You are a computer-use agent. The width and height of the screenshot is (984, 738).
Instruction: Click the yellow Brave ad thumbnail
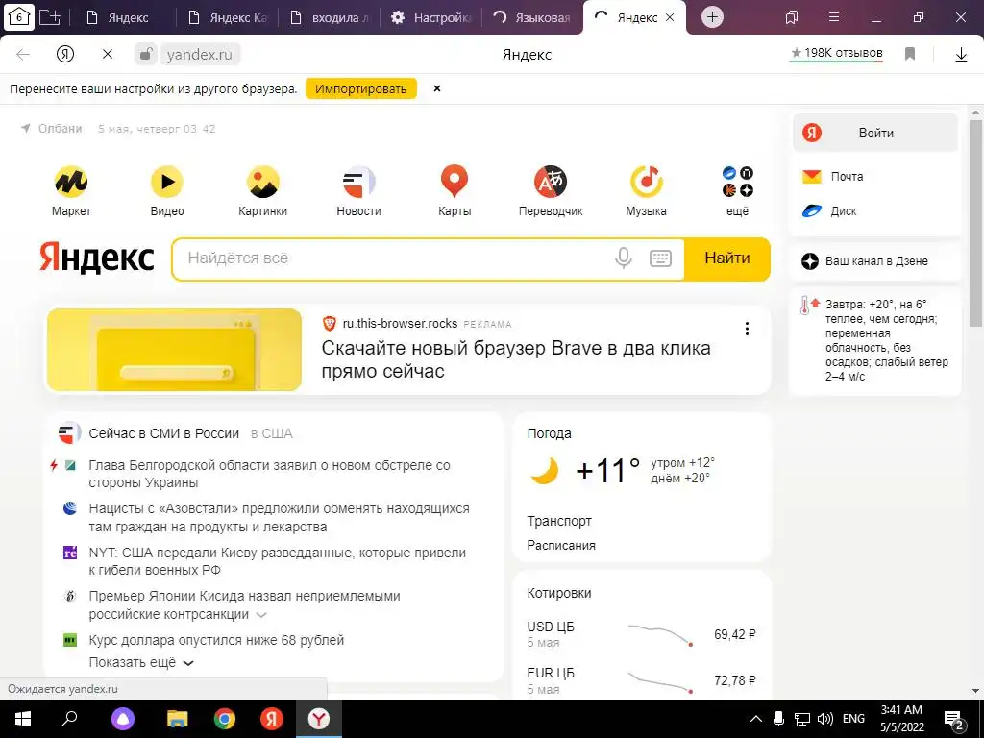tap(175, 350)
